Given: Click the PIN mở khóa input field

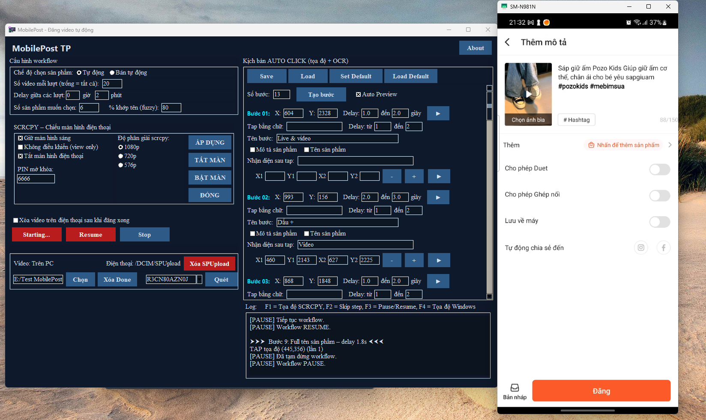Looking at the screenshot, I should (x=36, y=179).
